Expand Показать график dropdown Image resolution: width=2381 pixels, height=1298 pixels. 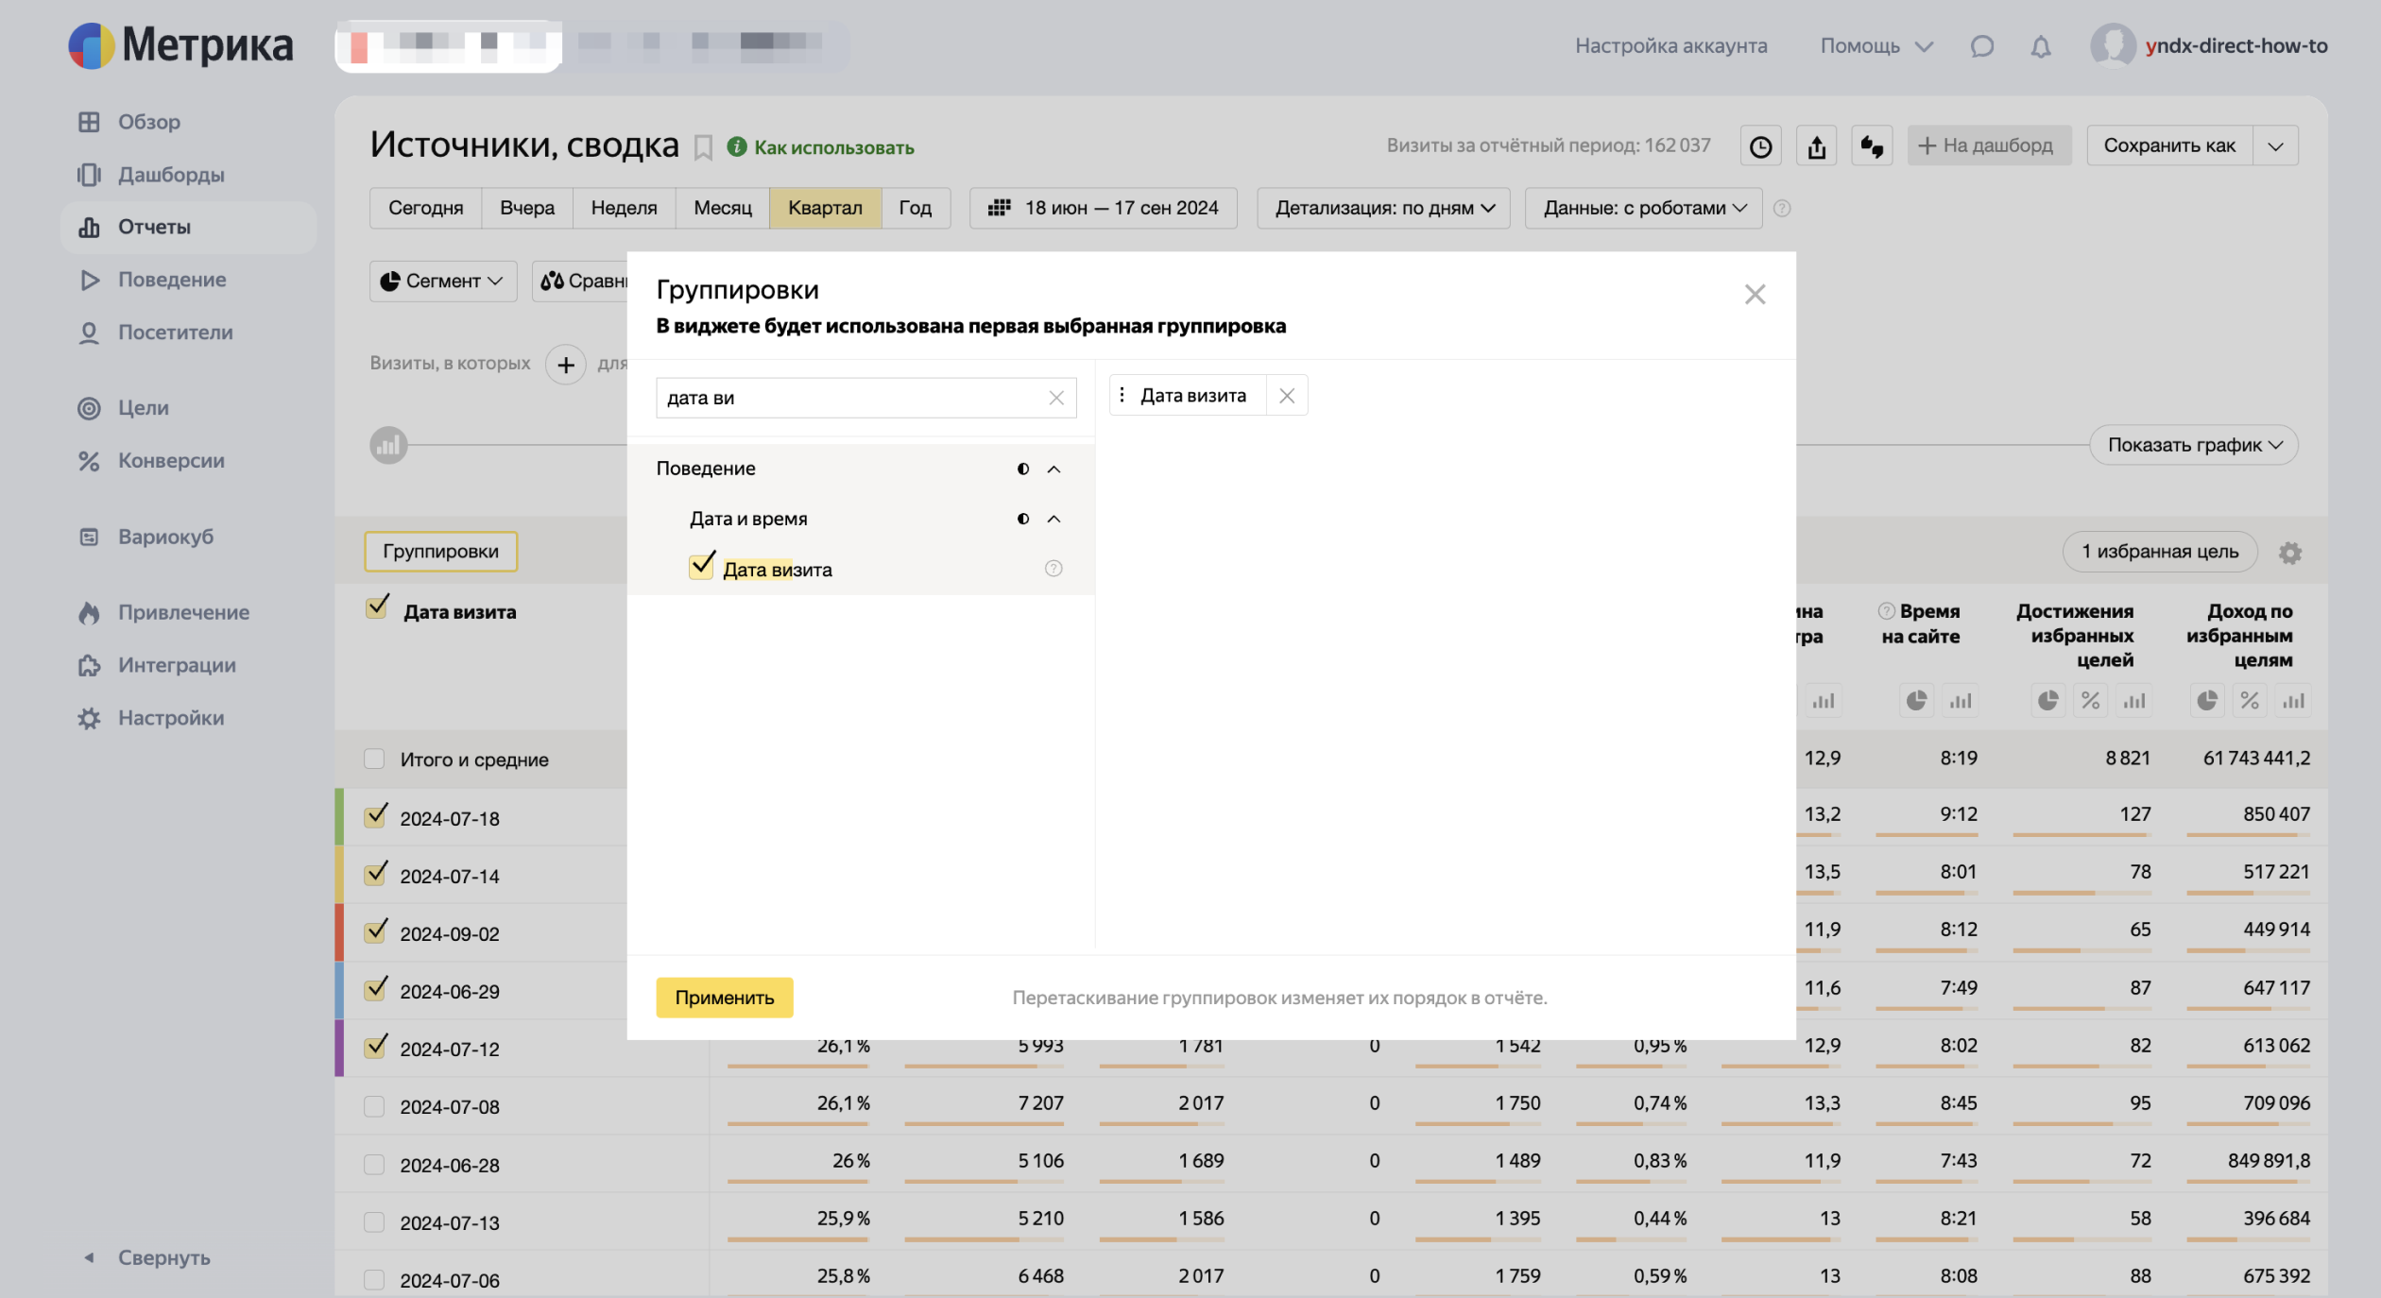coord(2194,445)
